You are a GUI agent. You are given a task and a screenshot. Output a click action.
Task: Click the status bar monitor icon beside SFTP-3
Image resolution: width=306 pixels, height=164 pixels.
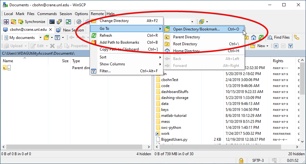[x=274, y=161]
